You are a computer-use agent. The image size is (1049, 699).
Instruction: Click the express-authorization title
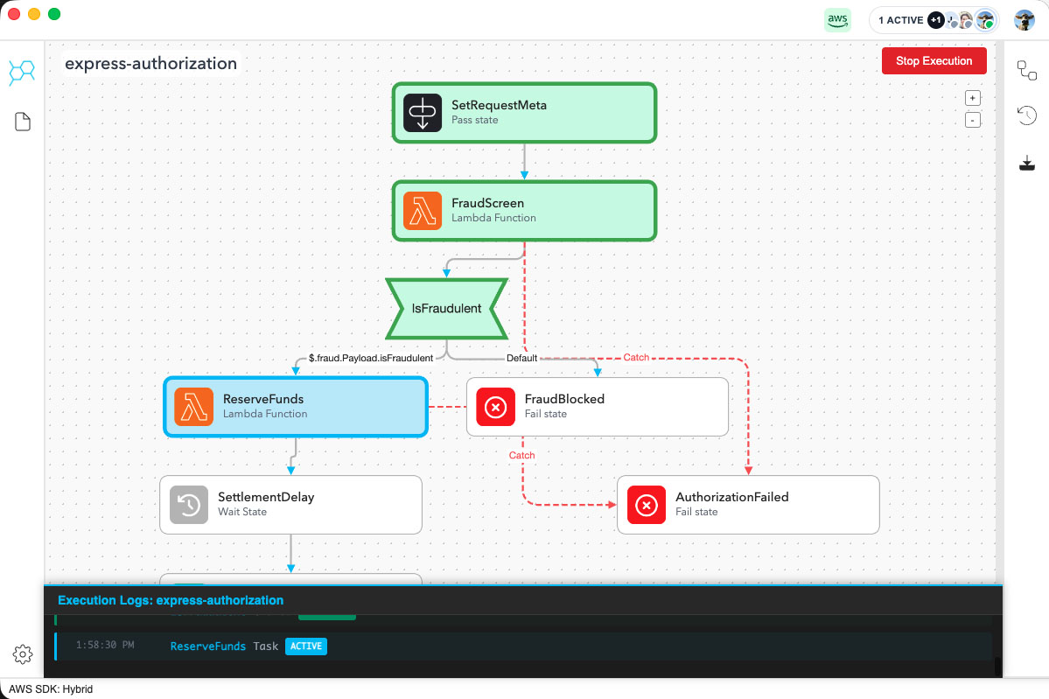tap(150, 64)
